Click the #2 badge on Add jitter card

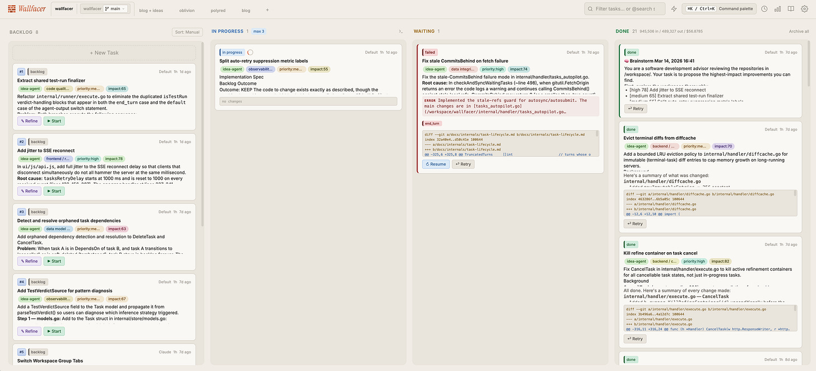pos(21,142)
